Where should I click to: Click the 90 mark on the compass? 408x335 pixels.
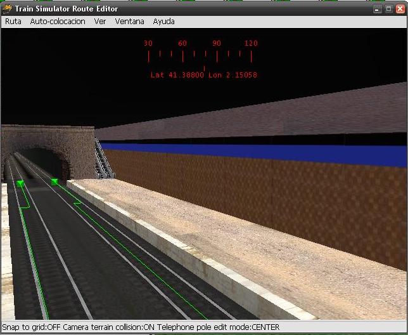pos(217,43)
